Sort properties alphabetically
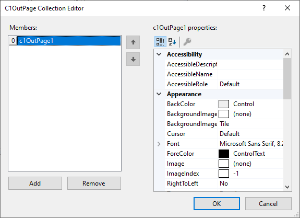The image size is (300, 218). pyautogui.click(x=172, y=42)
